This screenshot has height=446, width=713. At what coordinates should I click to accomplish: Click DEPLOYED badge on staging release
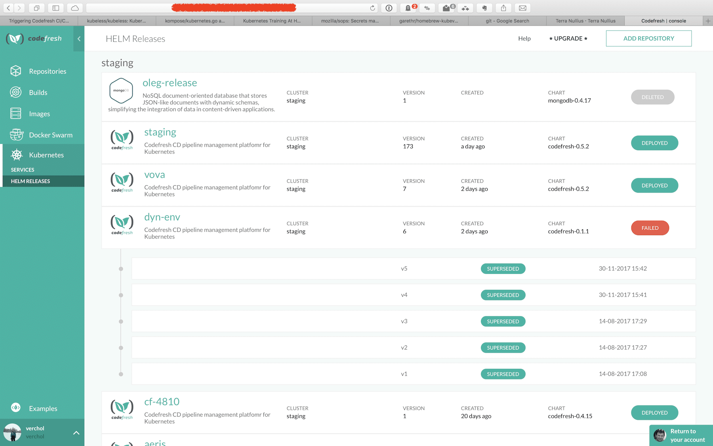coord(654,143)
